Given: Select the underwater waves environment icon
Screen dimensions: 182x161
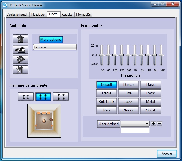Looking at the screenshot, I should click(20, 59).
